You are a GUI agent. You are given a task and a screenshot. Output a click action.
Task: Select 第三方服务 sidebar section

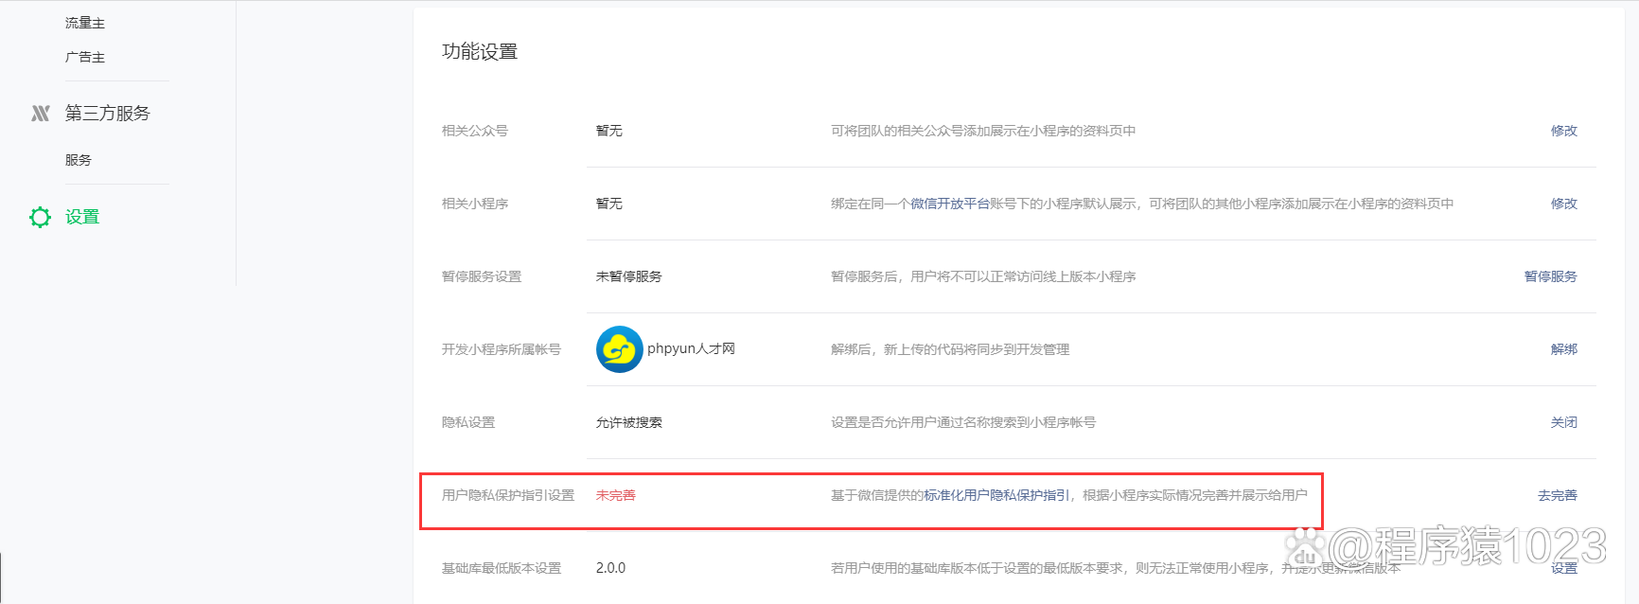tap(108, 114)
